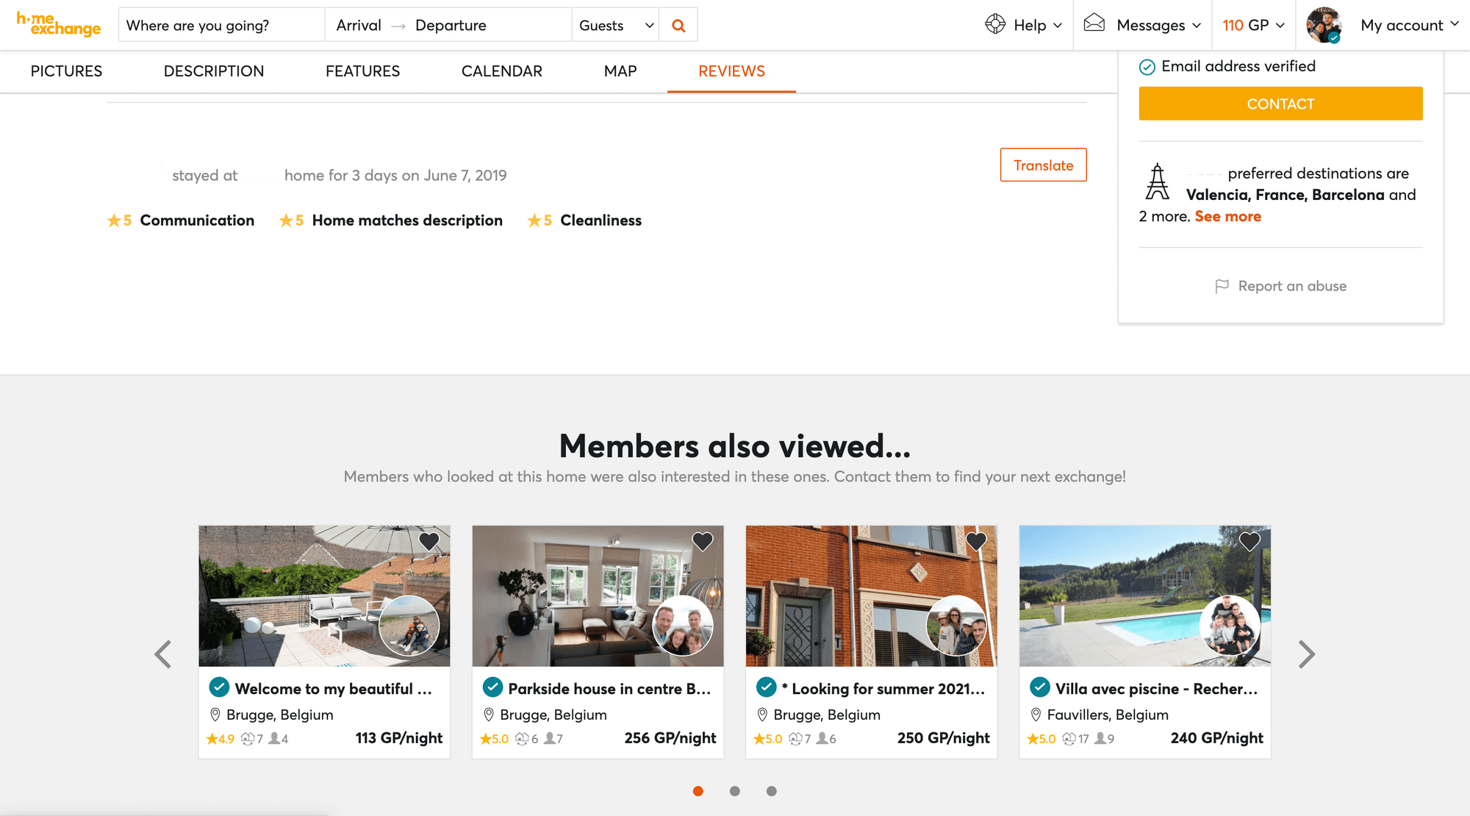This screenshot has width=1470, height=816.
Task: Click the left carousel arrow
Action: 163,654
